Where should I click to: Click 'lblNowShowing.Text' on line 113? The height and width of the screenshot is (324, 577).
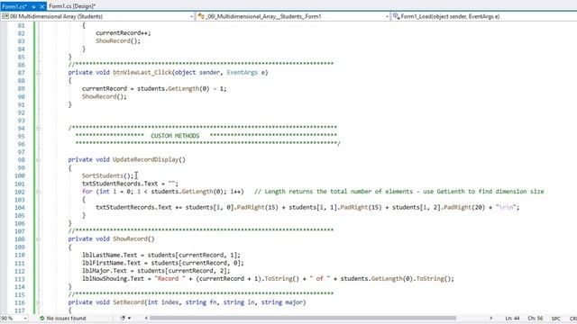(113, 279)
